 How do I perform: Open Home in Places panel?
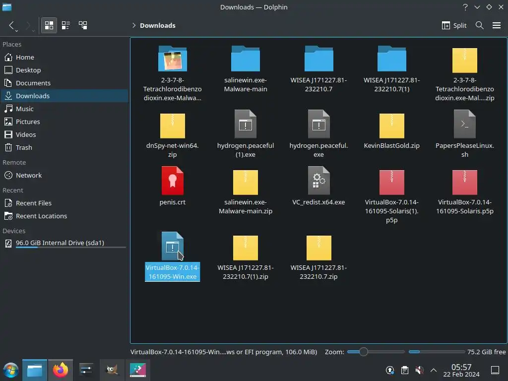click(x=64, y=57)
